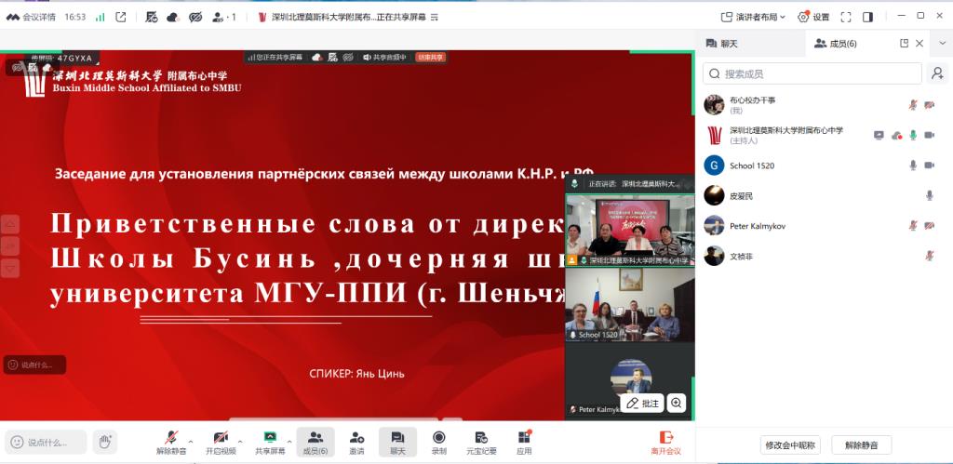
Task: Select the Members (成员(6)) tab
Action: 836,44
